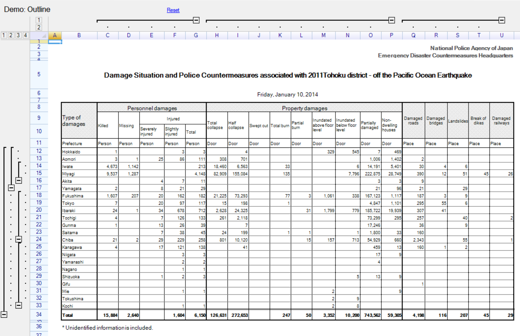This screenshot has height=336, width=520.
Task: Click the 'Chiba' prefecture cell
Action: pos(79,240)
